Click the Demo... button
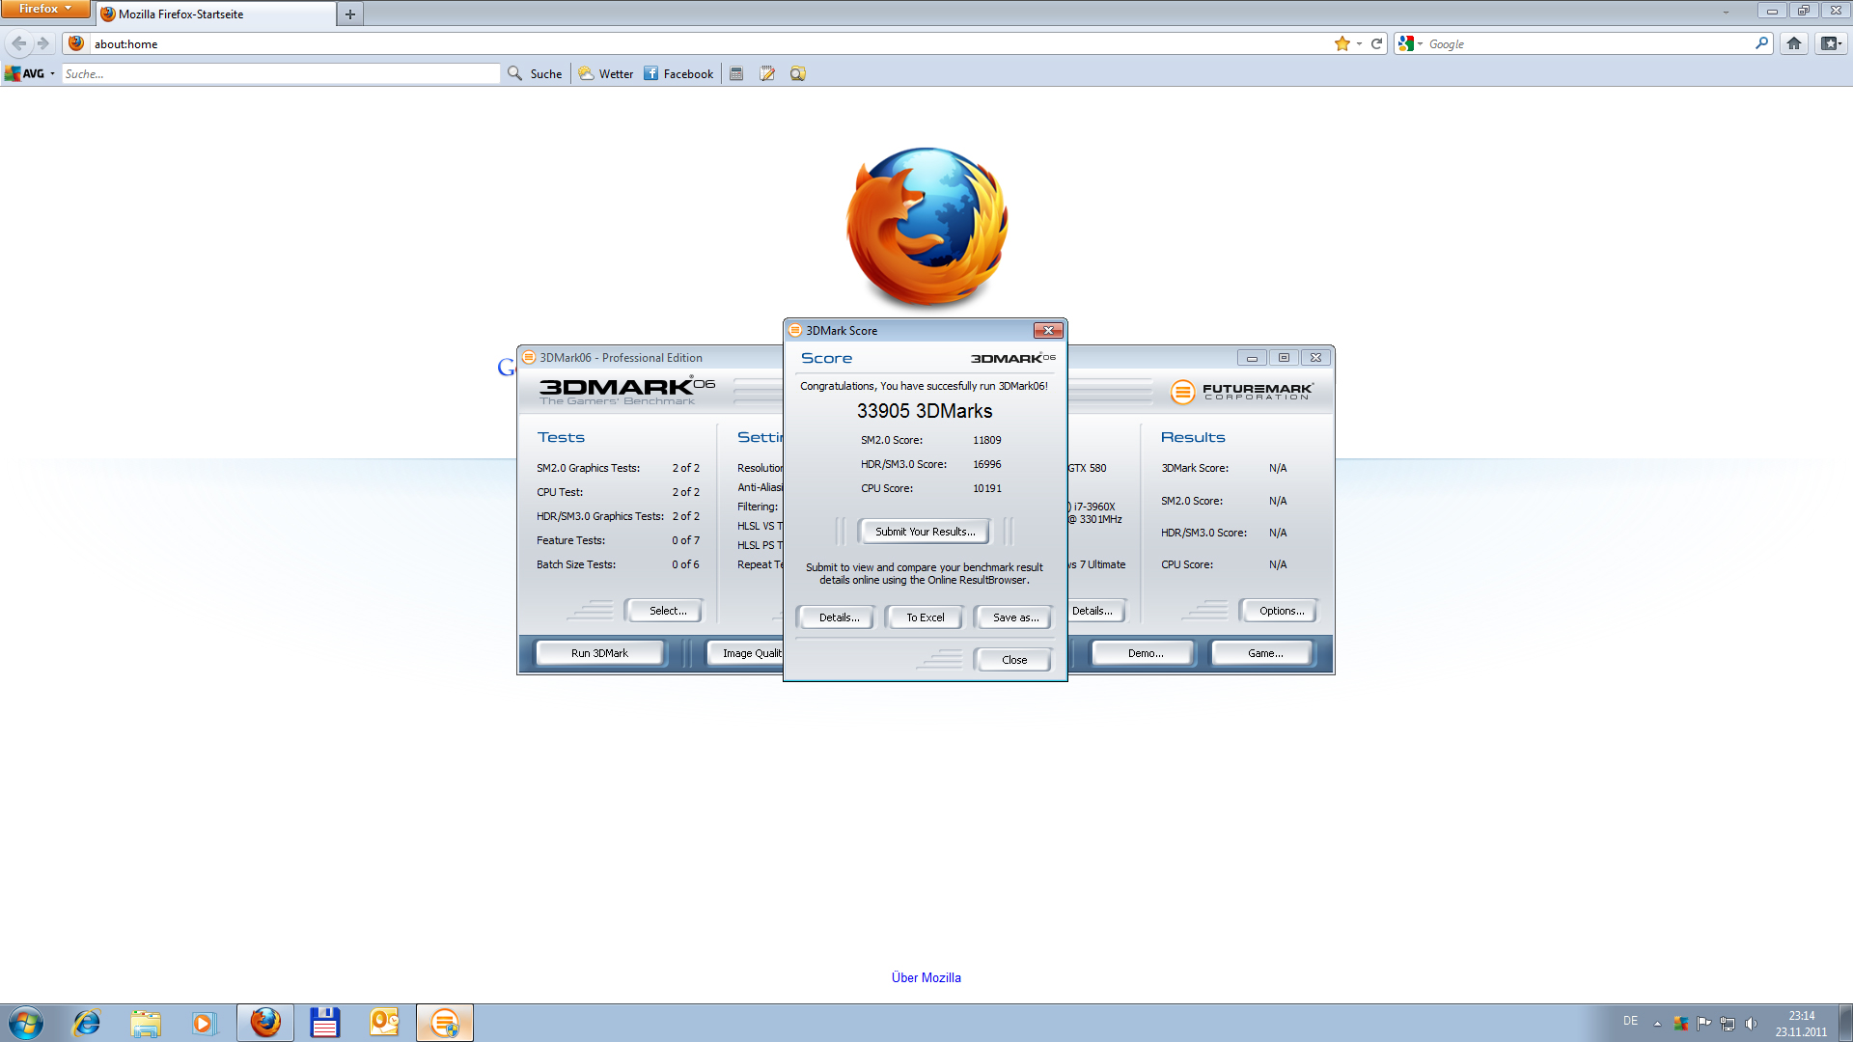Viewport: 1853px width, 1042px height. click(1145, 653)
